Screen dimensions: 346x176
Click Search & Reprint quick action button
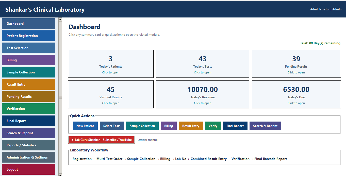[265, 126]
